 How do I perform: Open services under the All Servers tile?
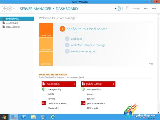pos(51,99)
